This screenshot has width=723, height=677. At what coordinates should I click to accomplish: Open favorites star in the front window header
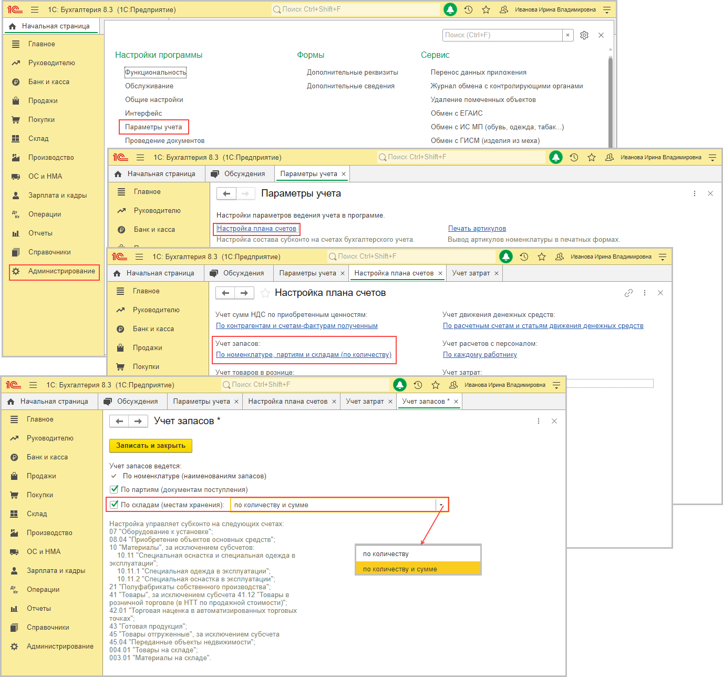(x=436, y=385)
